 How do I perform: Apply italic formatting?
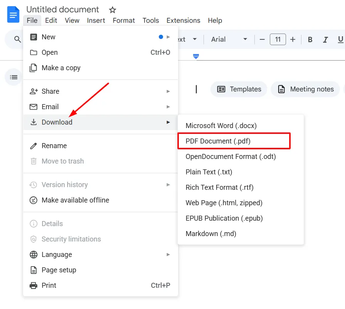click(x=325, y=39)
